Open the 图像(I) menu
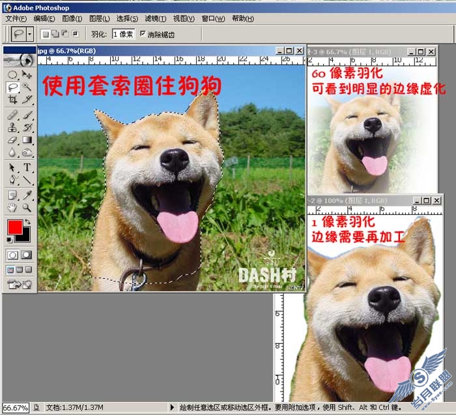The width and height of the screenshot is (456, 415). (x=72, y=19)
